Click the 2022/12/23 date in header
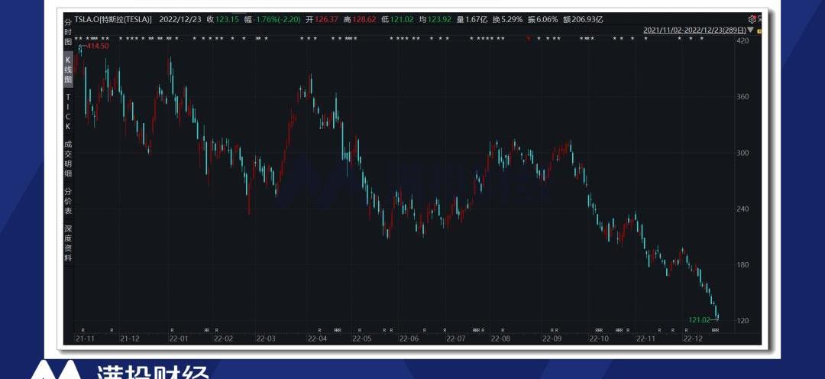 180,19
